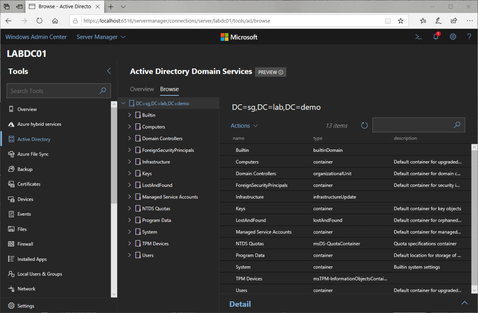Click the Windows Admin Center link

click(36, 37)
